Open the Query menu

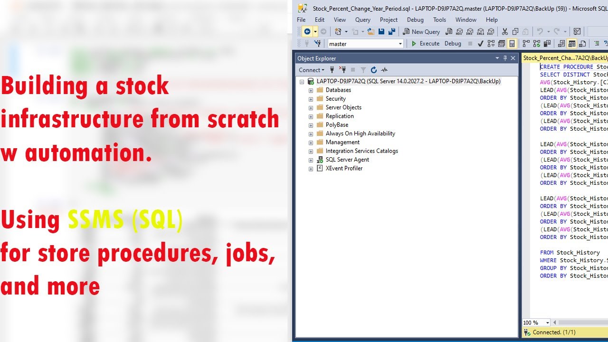(363, 20)
